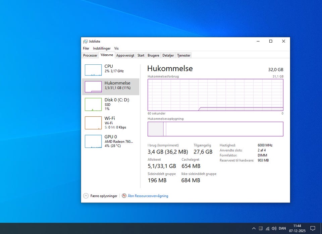Switch to the Processer tab
322x234 pixels.
90,55
